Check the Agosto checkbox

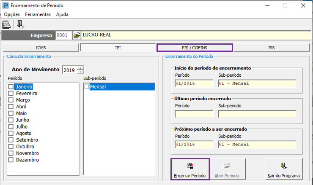coord(11,133)
